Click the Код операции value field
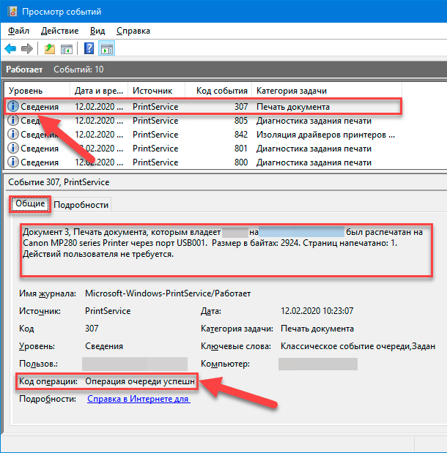 click(x=140, y=381)
